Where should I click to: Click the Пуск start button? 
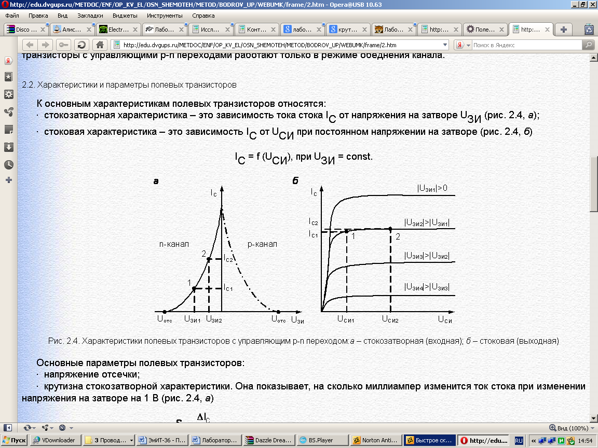[14, 440]
